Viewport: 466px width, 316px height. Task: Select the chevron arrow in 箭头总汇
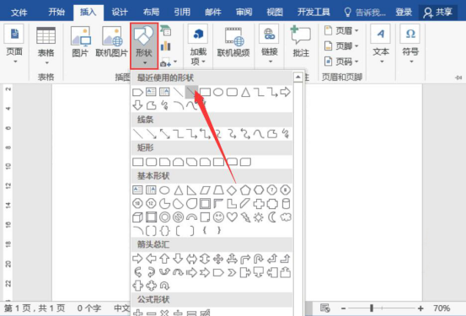pos(232,272)
